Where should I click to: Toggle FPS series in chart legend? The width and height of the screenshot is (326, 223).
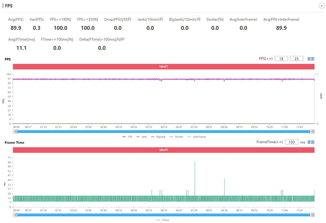(x=127, y=137)
